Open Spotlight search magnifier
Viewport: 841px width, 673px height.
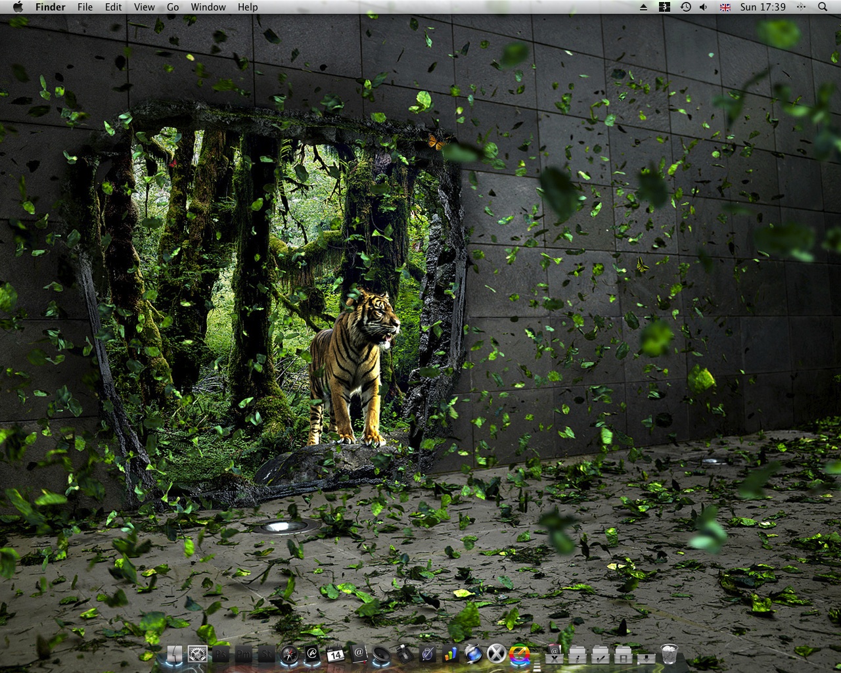(823, 7)
